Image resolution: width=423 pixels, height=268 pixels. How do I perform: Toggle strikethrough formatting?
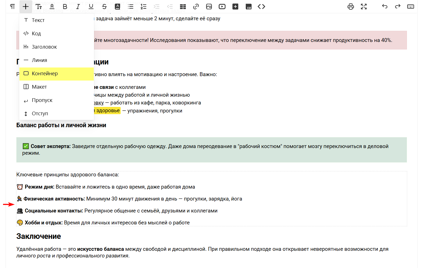coord(104,7)
